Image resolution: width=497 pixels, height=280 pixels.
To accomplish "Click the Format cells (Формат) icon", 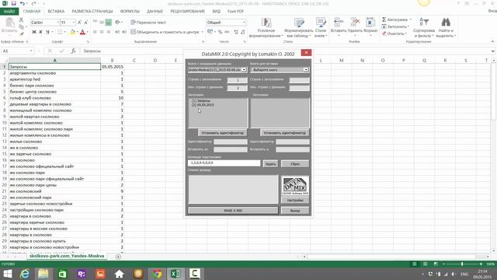I will [x=370, y=23].
